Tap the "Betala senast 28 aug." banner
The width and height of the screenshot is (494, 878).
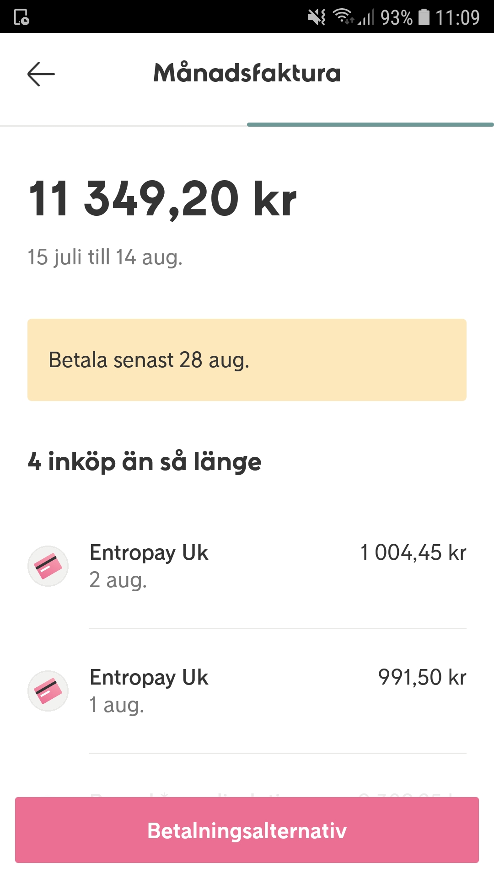247,360
